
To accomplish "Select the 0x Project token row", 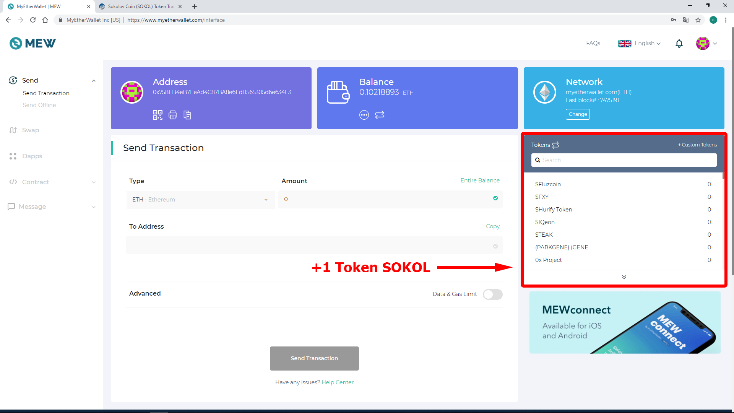I will (x=623, y=260).
